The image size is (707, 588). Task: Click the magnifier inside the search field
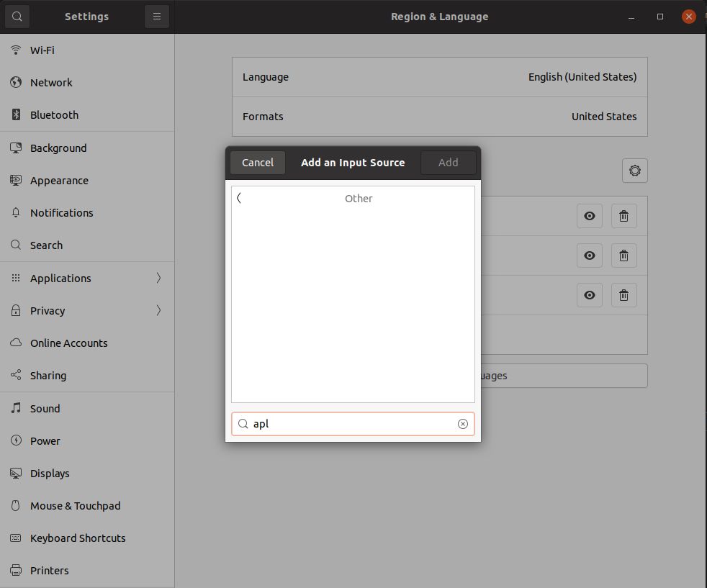(243, 424)
